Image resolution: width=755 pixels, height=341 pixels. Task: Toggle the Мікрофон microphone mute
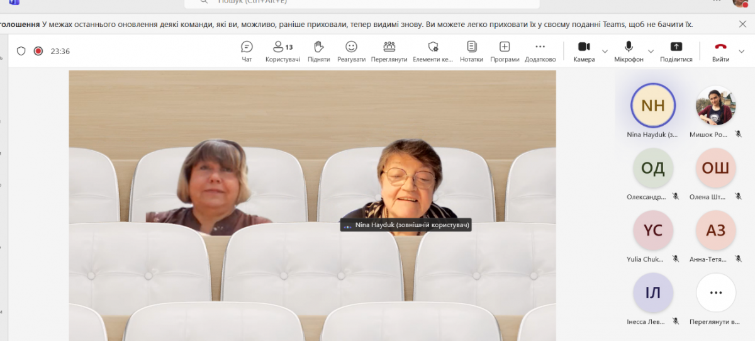pos(629,51)
